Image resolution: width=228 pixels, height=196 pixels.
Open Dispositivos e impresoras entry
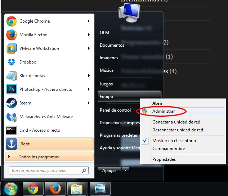pos(120,123)
